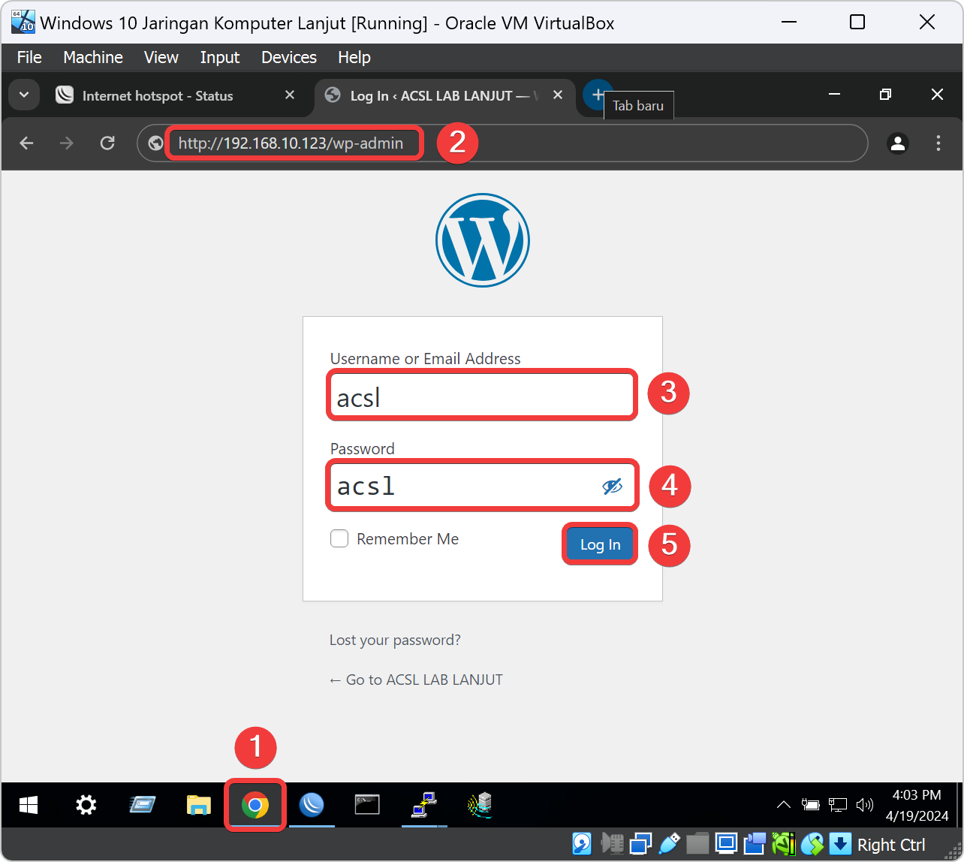Image resolution: width=964 pixels, height=862 pixels.
Task: Open the VirtualBox Help menu
Action: tap(354, 57)
